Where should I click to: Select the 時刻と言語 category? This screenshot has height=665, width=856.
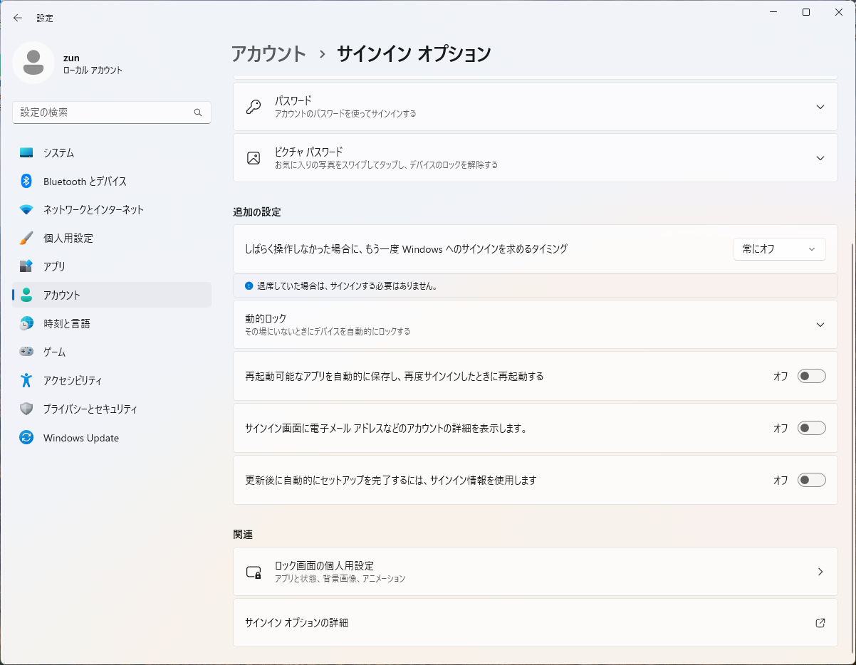pos(112,323)
